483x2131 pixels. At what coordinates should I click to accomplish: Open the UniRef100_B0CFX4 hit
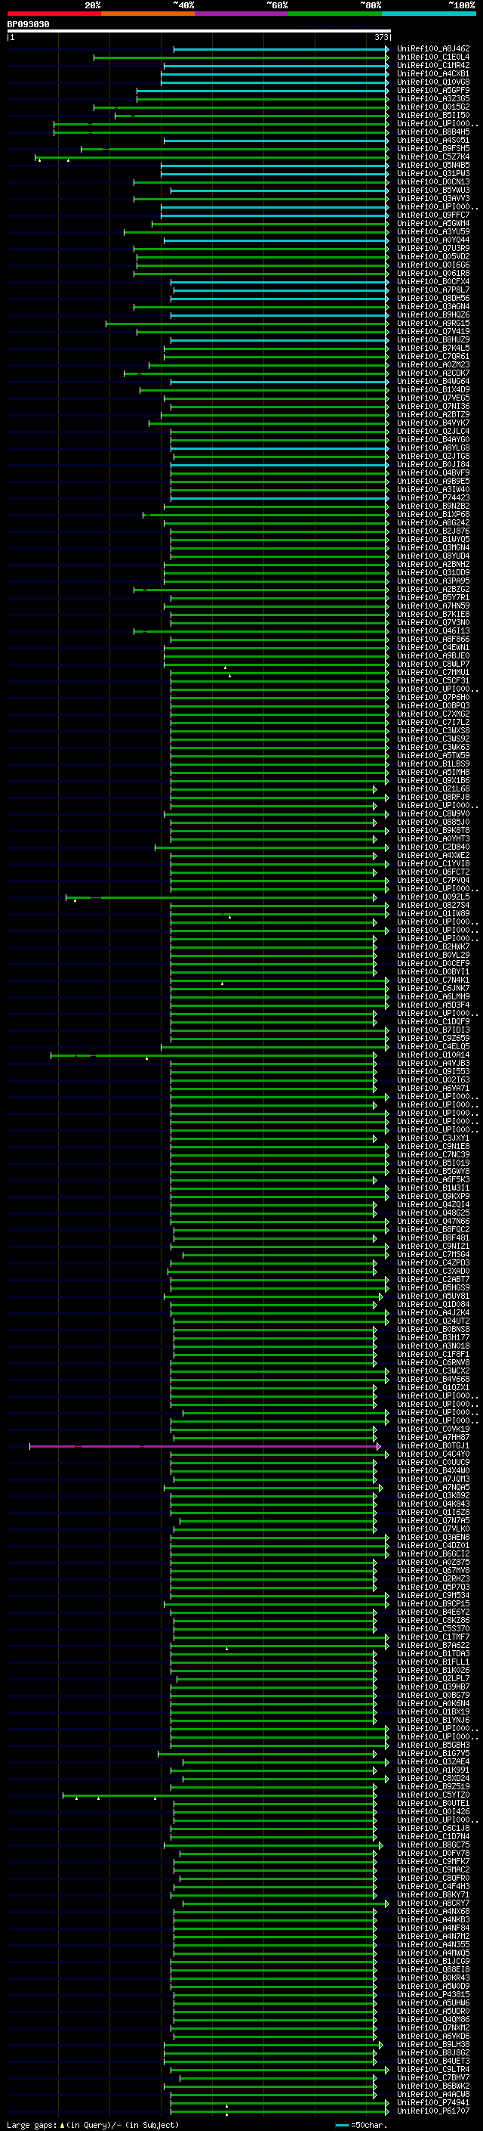[433, 281]
